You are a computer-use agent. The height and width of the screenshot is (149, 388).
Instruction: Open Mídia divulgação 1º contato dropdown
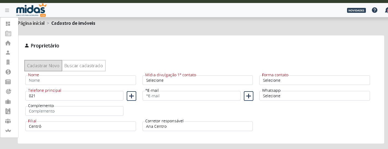197,80
